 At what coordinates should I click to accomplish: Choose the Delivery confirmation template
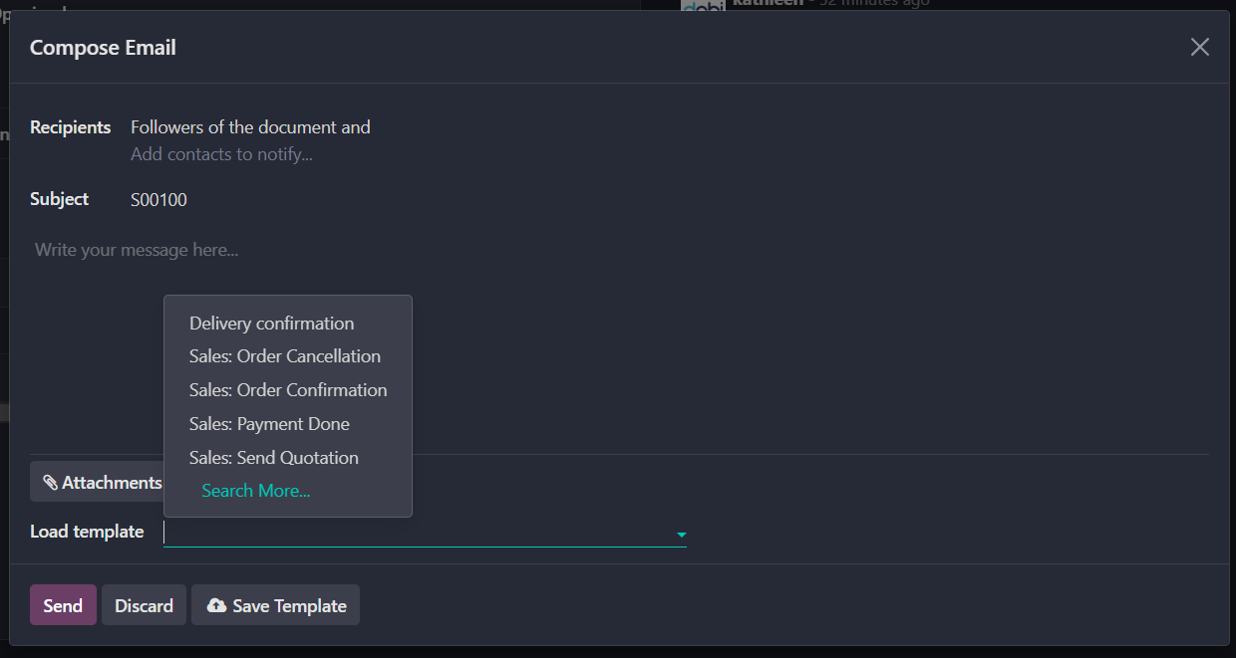pos(271,324)
